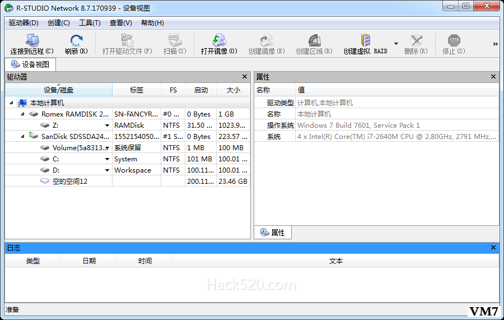Click the 文本 column header in log
This screenshot has height=320, width=504.
coord(336,261)
